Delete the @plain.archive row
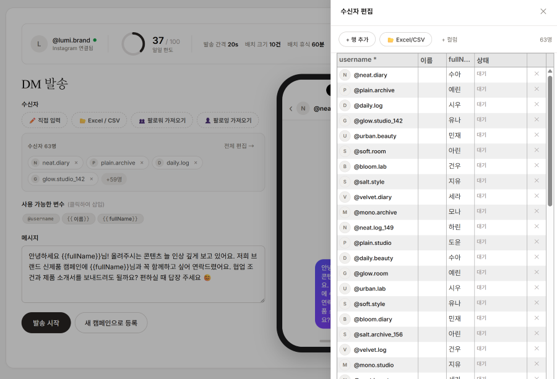Screen dimensions: 557x379 537,89
